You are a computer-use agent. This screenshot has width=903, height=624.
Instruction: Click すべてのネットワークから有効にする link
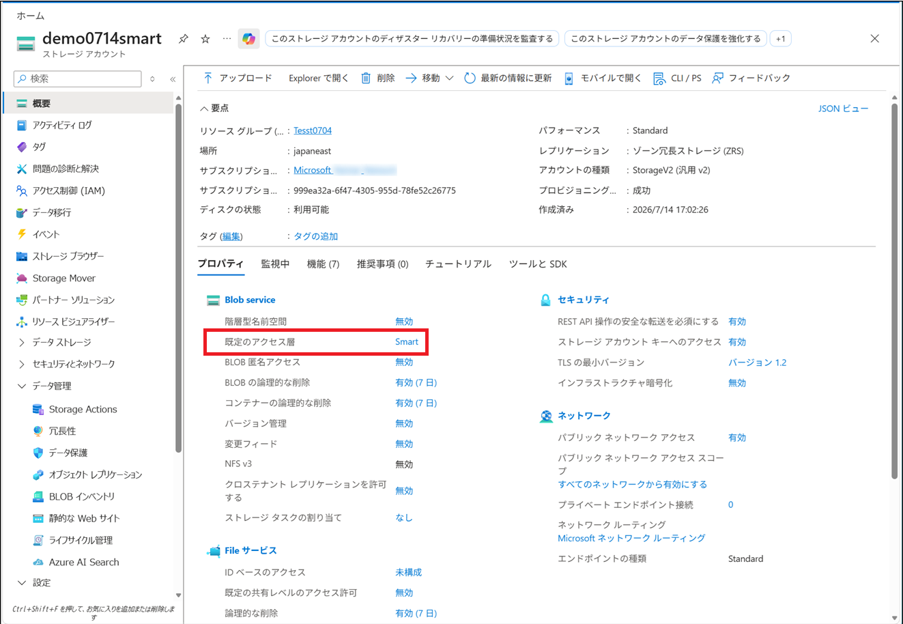click(632, 484)
